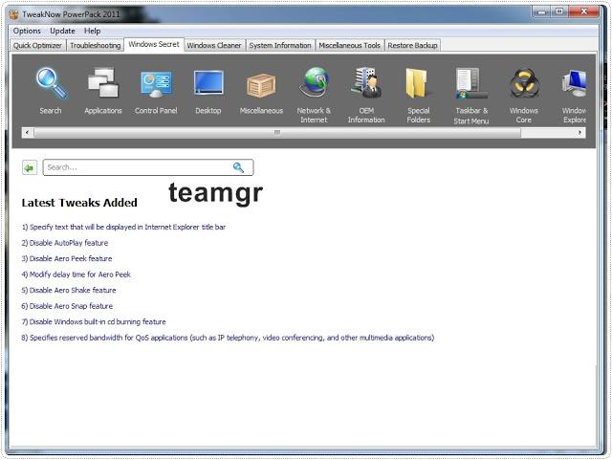This screenshot has height=460, width=612.
Task: Select the Miscellaneous crate icon
Action: [261, 85]
